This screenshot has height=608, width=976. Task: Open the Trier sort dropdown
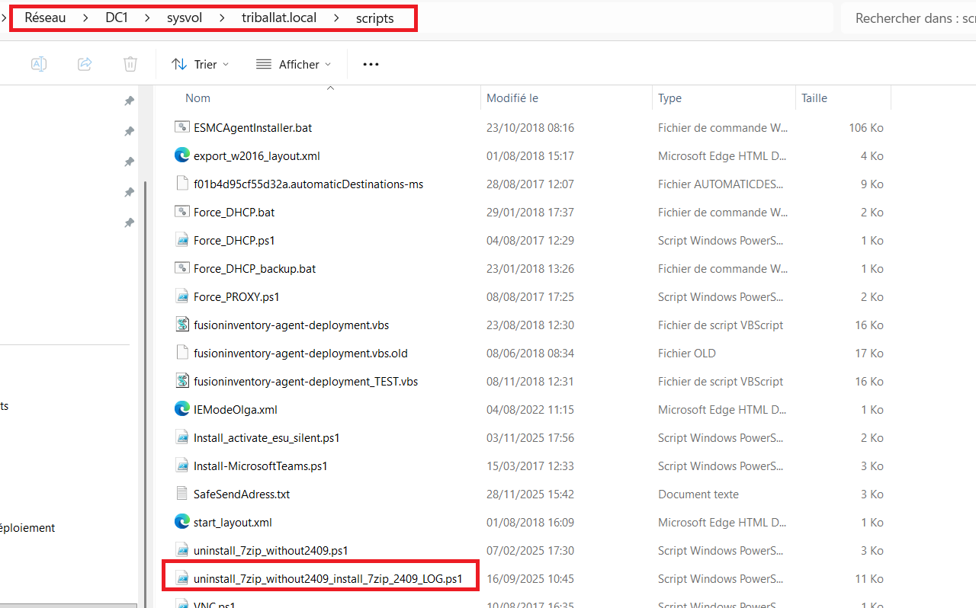pyautogui.click(x=201, y=65)
